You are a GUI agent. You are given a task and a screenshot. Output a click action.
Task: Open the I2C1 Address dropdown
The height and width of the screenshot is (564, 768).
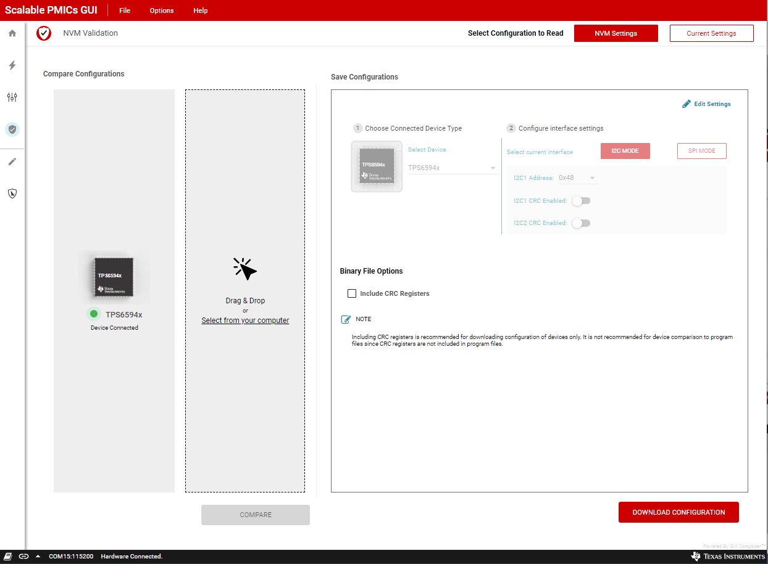[577, 178]
